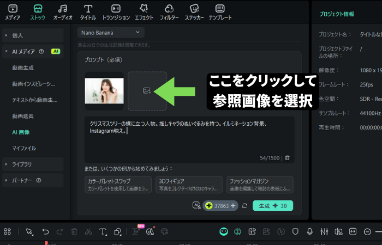Viewport: 382px width, 245px height.
Task: Open the ステッカー tab
Action: [x=194, y=12]
